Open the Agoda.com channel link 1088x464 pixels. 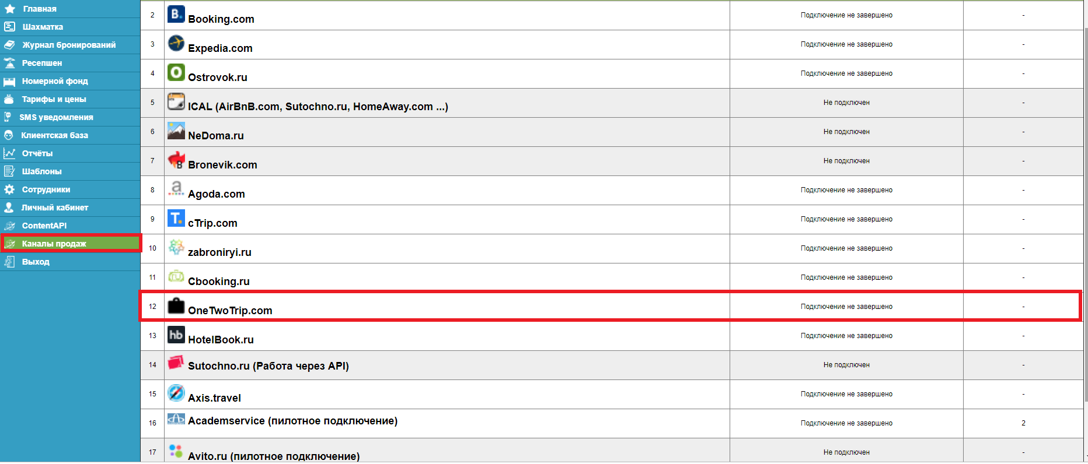coord(217,194)
